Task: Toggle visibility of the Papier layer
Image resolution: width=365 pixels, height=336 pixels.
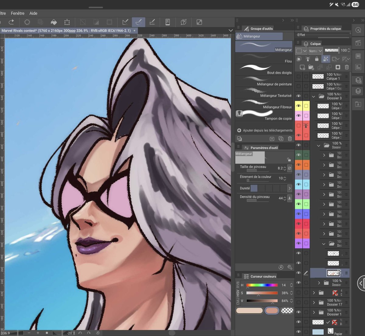Action: [298, 332]
